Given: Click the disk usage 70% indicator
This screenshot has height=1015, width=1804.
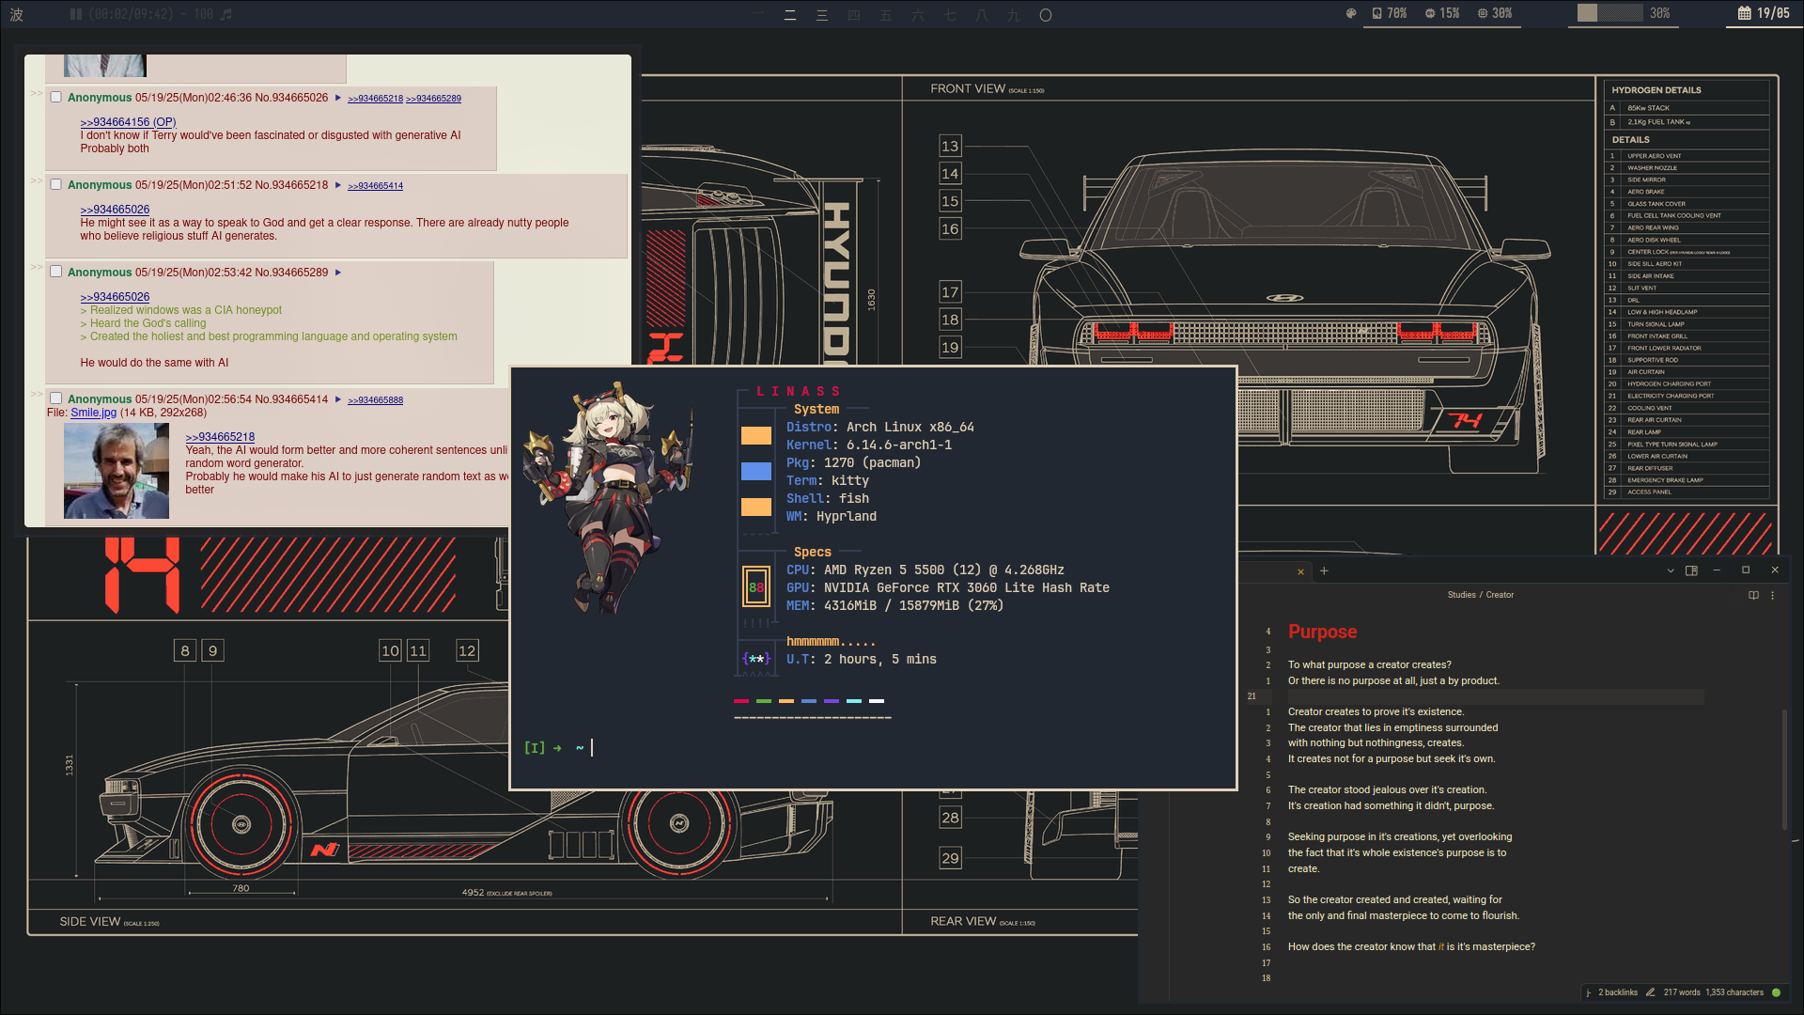Looking at the screenshot, I should [1390, 13].
